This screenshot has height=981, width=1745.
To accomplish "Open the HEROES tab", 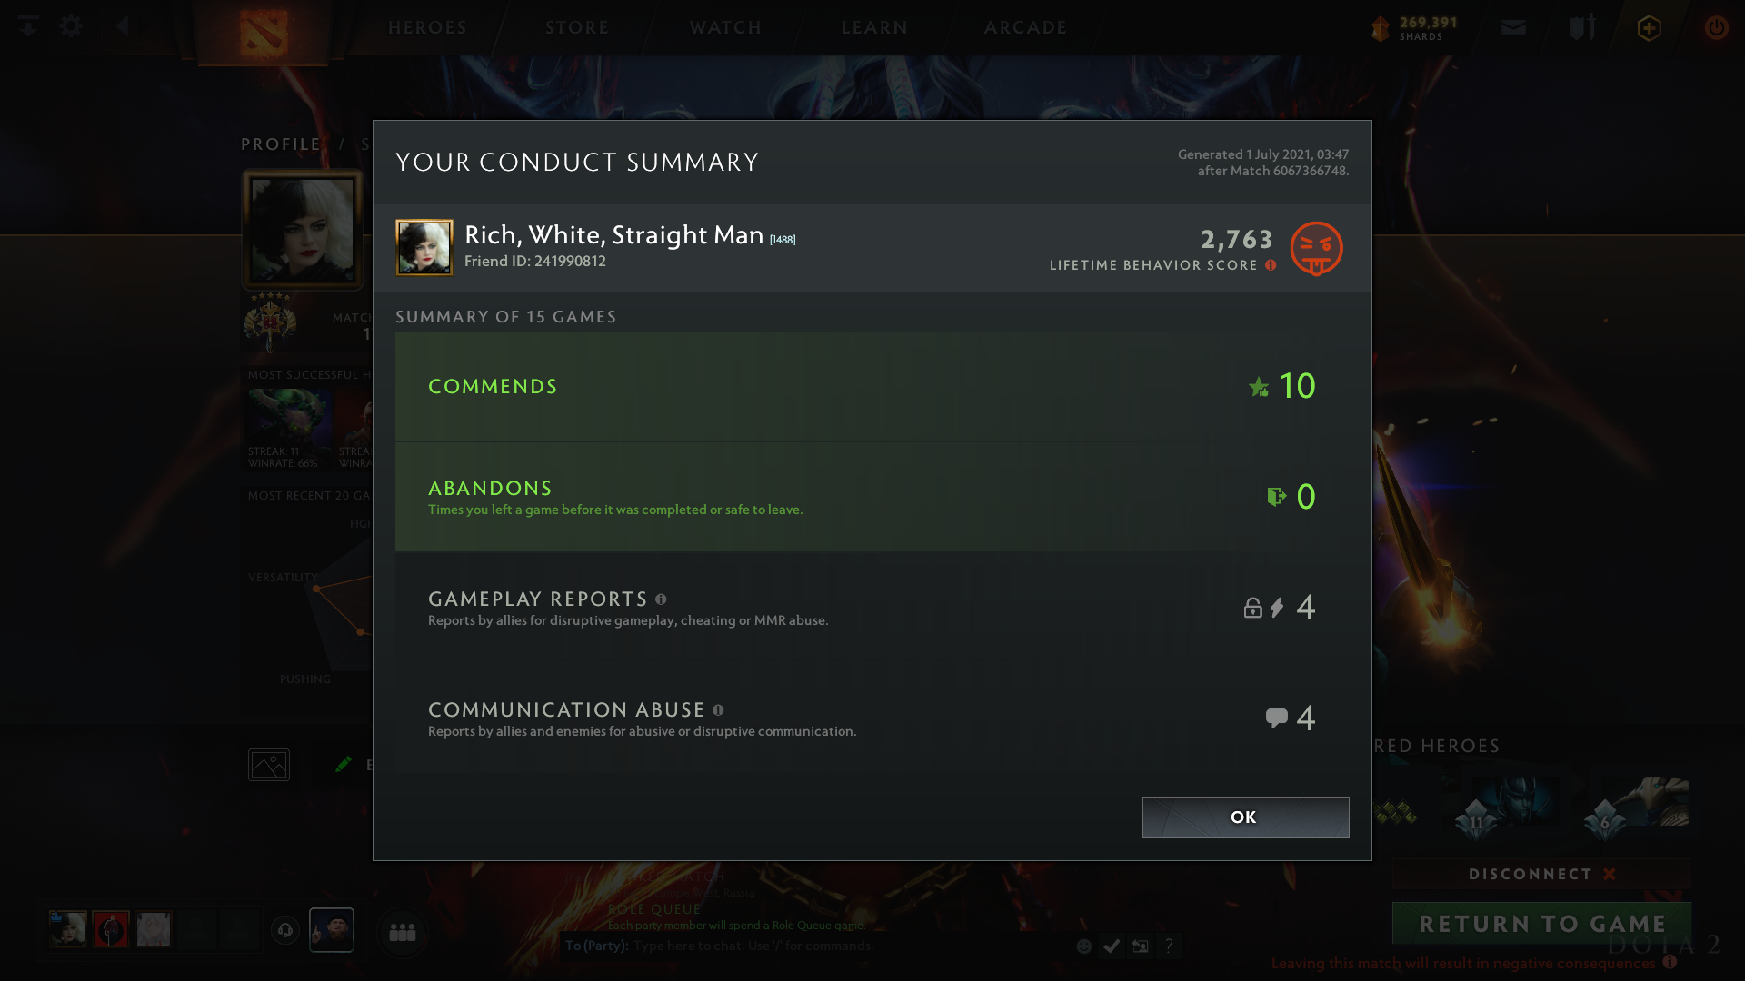I will click(x=428, y=28).
